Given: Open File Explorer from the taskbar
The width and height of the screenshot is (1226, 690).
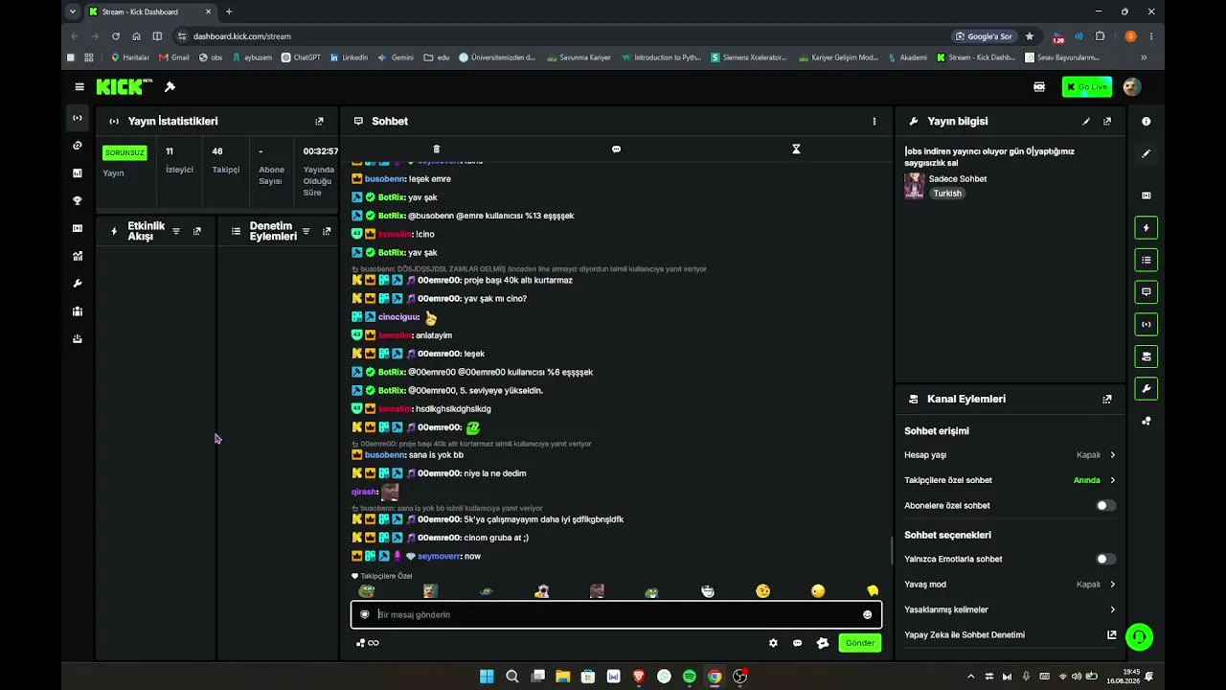Looking at the screenshot, I should click(563, 677).
